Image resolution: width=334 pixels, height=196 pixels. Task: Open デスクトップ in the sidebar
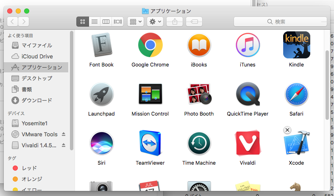[36, 78]
